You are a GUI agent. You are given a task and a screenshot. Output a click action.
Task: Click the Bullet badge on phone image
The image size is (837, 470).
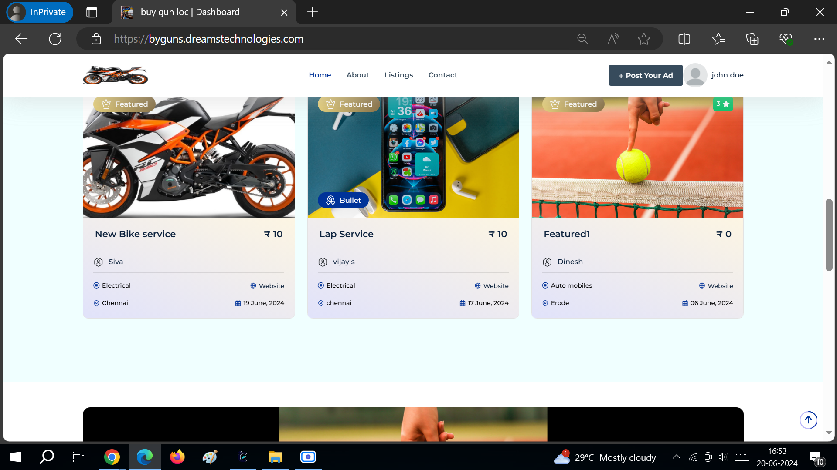(344, 200)
